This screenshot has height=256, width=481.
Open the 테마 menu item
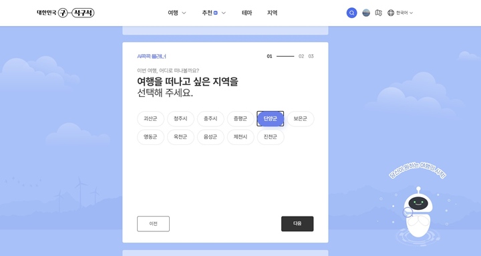pos(247,13)
